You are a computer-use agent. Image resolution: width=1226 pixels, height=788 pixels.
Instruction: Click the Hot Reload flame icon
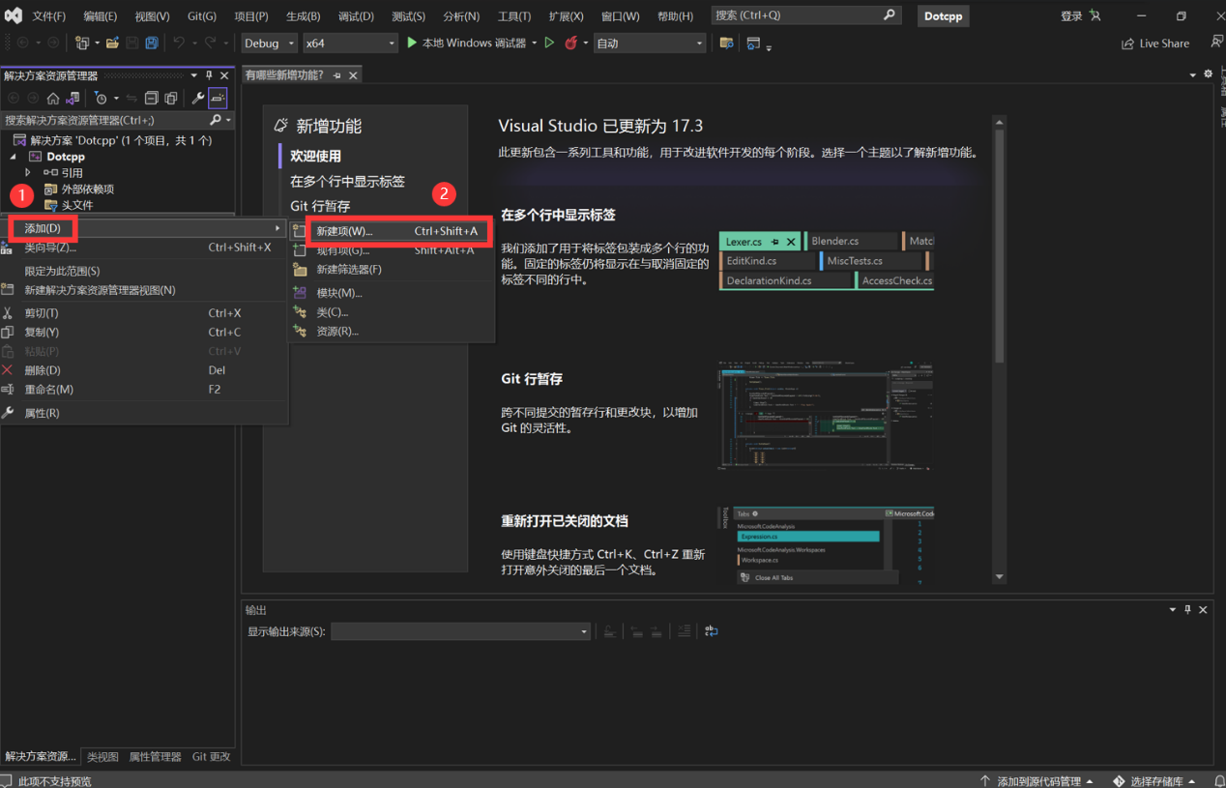pyautogui.click(x=570, y=44)
